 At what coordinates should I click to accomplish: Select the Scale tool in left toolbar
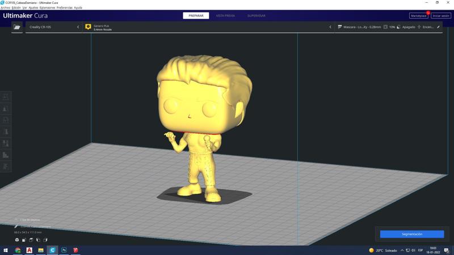(x=6, y=108)
